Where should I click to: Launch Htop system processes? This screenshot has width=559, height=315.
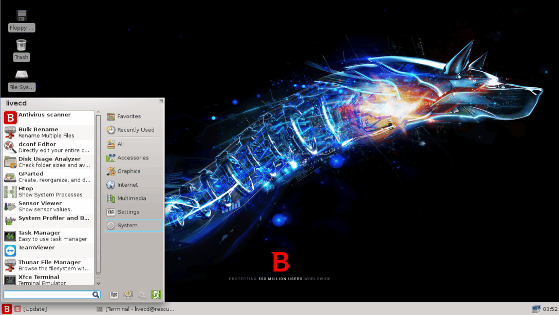point(48,191)
